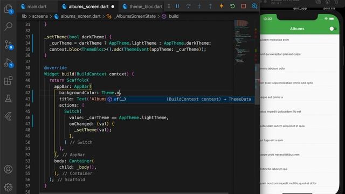Image resolution: width=345 pixels, height=194 pixels.
Task: Click the debug Step Over button
Action: click(188, 6)
